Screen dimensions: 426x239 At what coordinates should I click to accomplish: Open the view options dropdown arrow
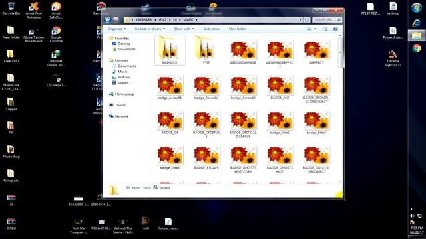315,29
